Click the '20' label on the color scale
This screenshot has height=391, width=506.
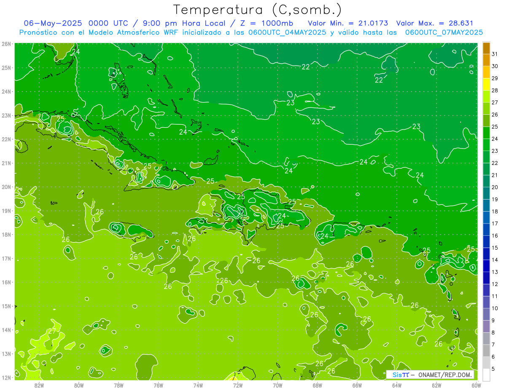point(495,187)
